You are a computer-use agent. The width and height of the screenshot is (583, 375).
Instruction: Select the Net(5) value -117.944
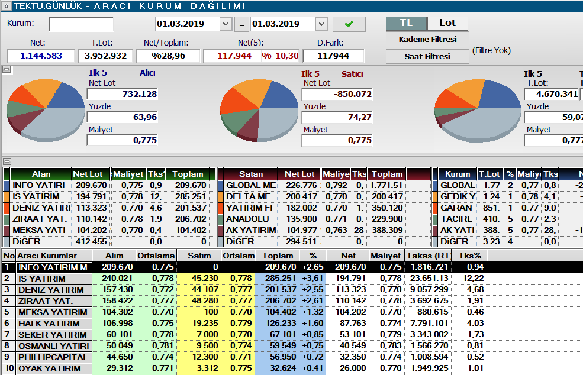(233, 56)
